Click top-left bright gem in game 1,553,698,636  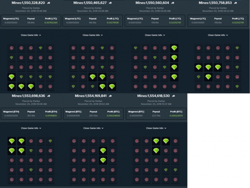12,141
